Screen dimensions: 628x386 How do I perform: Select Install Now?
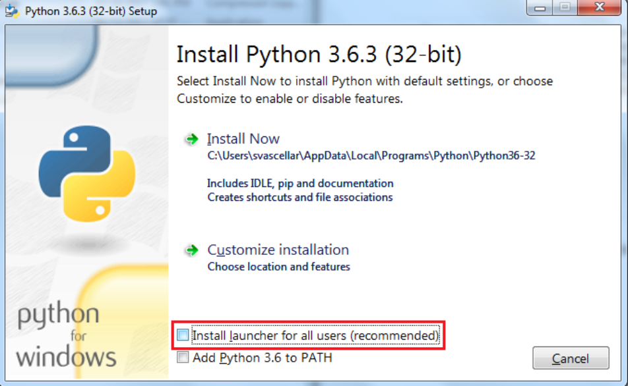click(243, 139)
